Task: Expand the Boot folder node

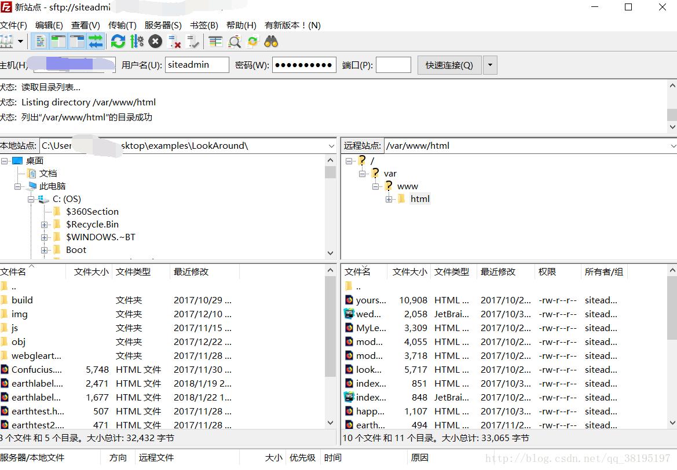Action: (44, 250)
